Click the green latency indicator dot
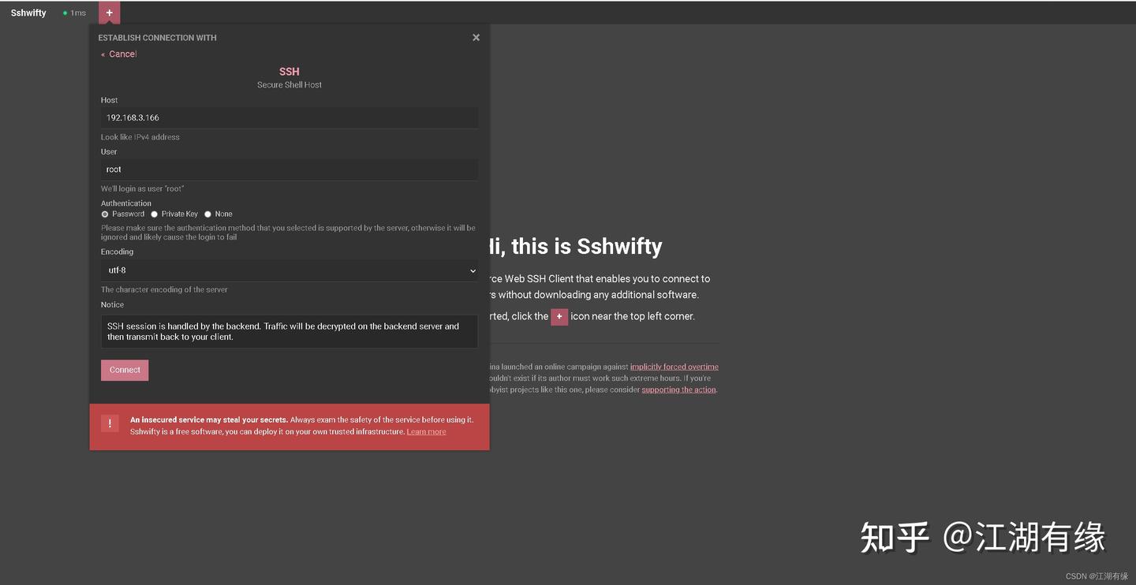The image size is (1136, 585). coord(64,13)
